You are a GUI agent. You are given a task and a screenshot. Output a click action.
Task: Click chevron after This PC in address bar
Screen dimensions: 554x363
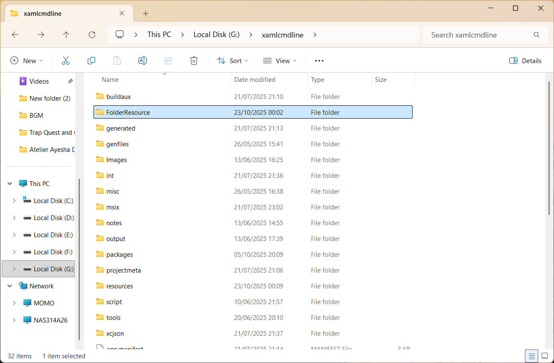182,35
